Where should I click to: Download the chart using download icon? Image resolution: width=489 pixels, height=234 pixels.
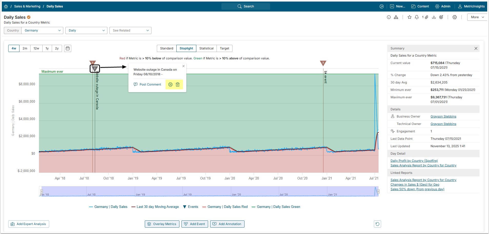(x=434, y=17)
